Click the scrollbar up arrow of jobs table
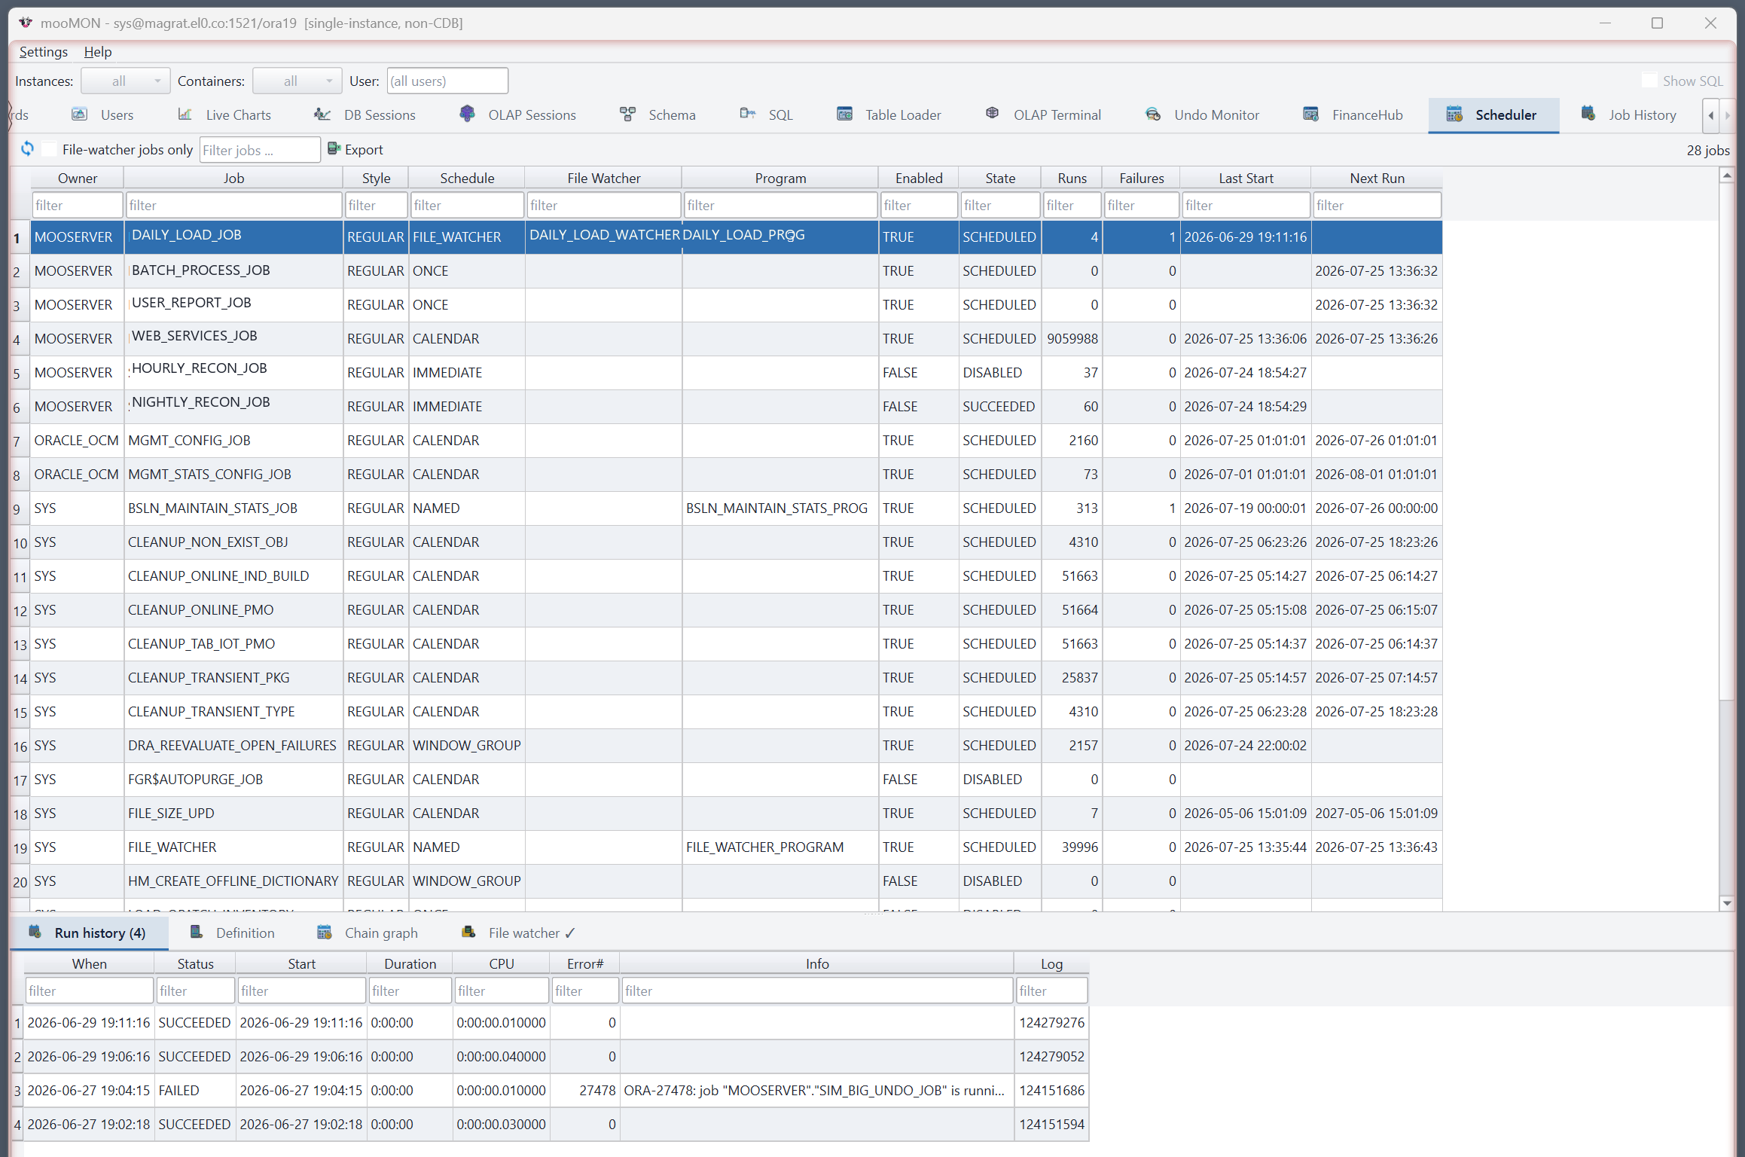This screenshot has height=1157, width=1745. pyautogui.click(x=1727, y=175)
